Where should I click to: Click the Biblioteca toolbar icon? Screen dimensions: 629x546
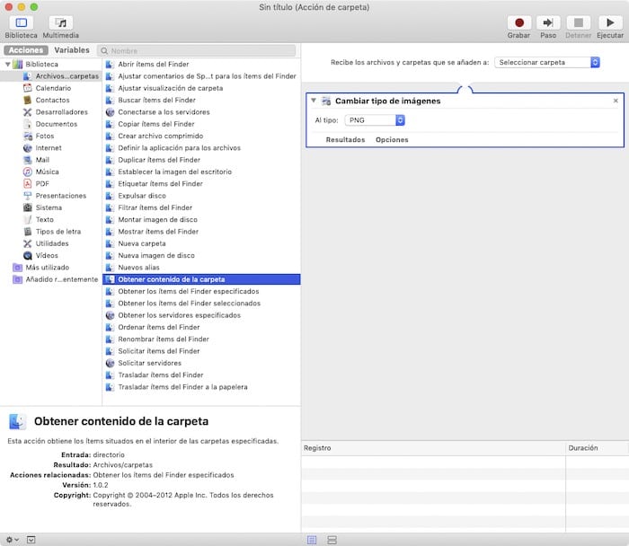tap(21, 22)
